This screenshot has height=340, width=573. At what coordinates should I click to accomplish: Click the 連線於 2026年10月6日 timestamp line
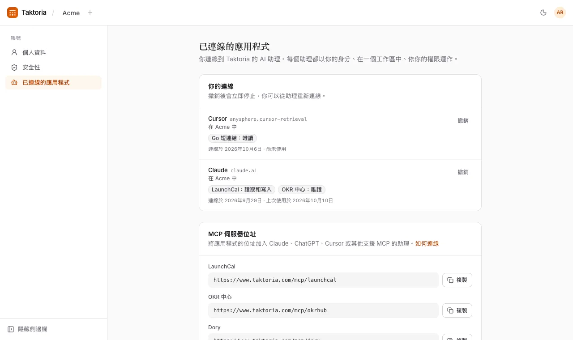(x=247, y=149)
